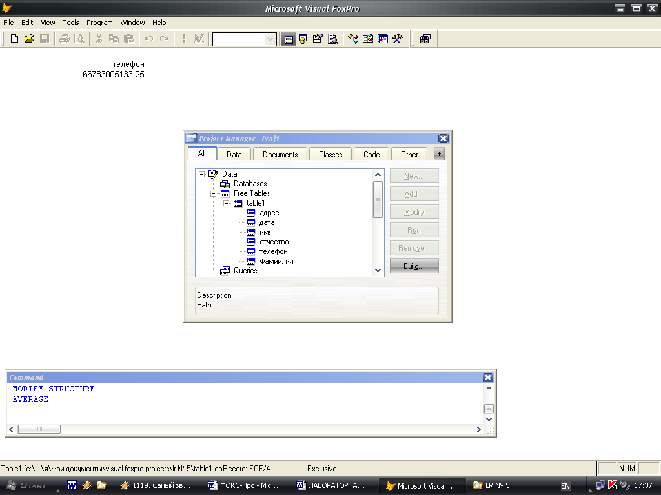The image size is (661, 495).
Task: Click the Cut scissors icon
Action: click(99, 39)
